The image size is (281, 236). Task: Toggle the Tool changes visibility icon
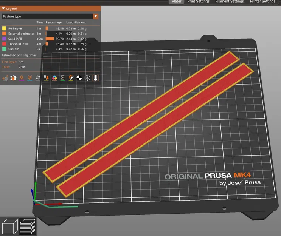click(x=46, y=78)
